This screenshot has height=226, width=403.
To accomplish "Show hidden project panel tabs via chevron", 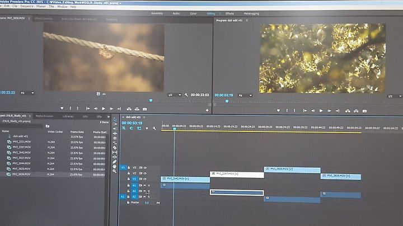I will (109, 116).
